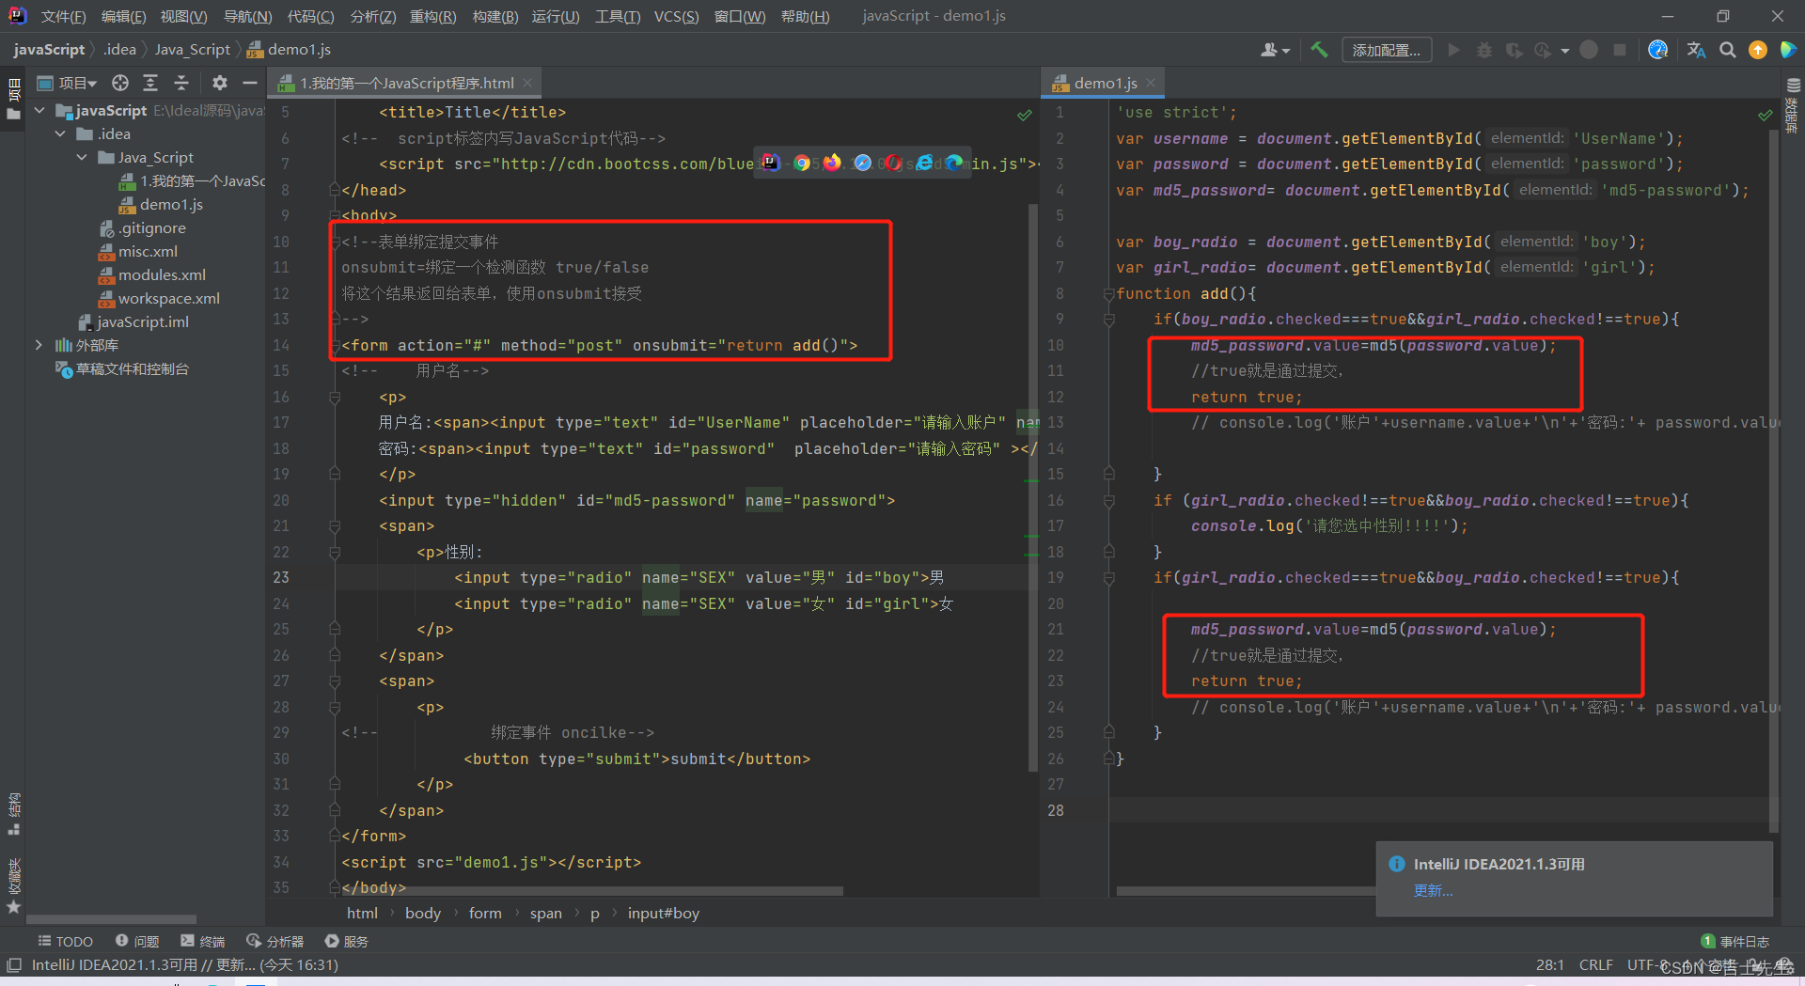
Task: Collapse the Java_Script folder node
Action: (82, 157)
